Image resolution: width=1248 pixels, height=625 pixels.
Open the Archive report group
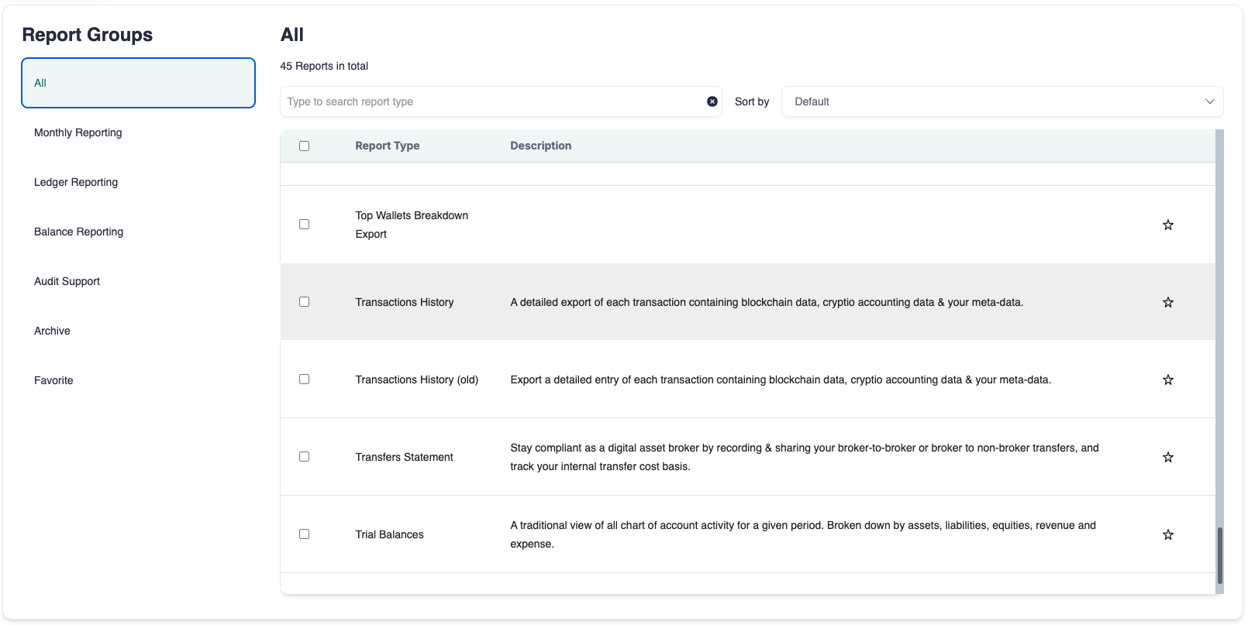point(52,331)
